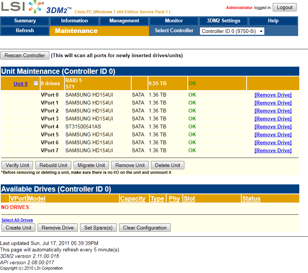The height and width of the screenshot is (273, 308).
Task: Sort available drives by Status column
Action: pos(251,199)
